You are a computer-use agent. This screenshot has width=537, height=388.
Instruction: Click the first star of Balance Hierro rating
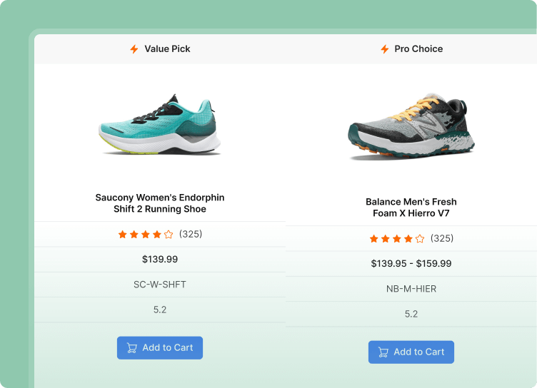coord(373,239)
